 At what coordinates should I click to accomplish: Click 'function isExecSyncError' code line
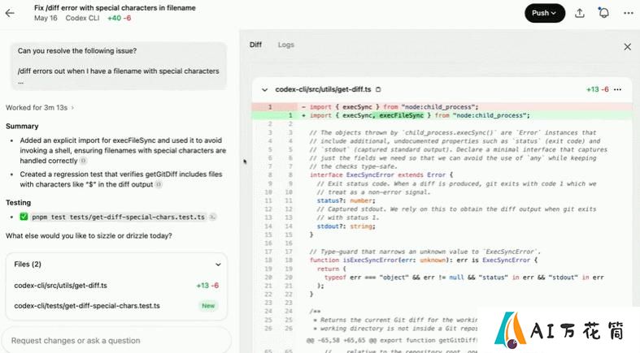424,260
